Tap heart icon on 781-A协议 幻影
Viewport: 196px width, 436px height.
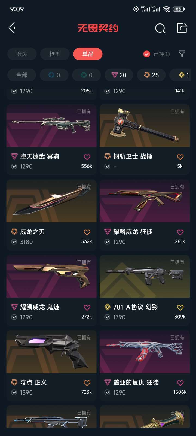coord(180,308)
